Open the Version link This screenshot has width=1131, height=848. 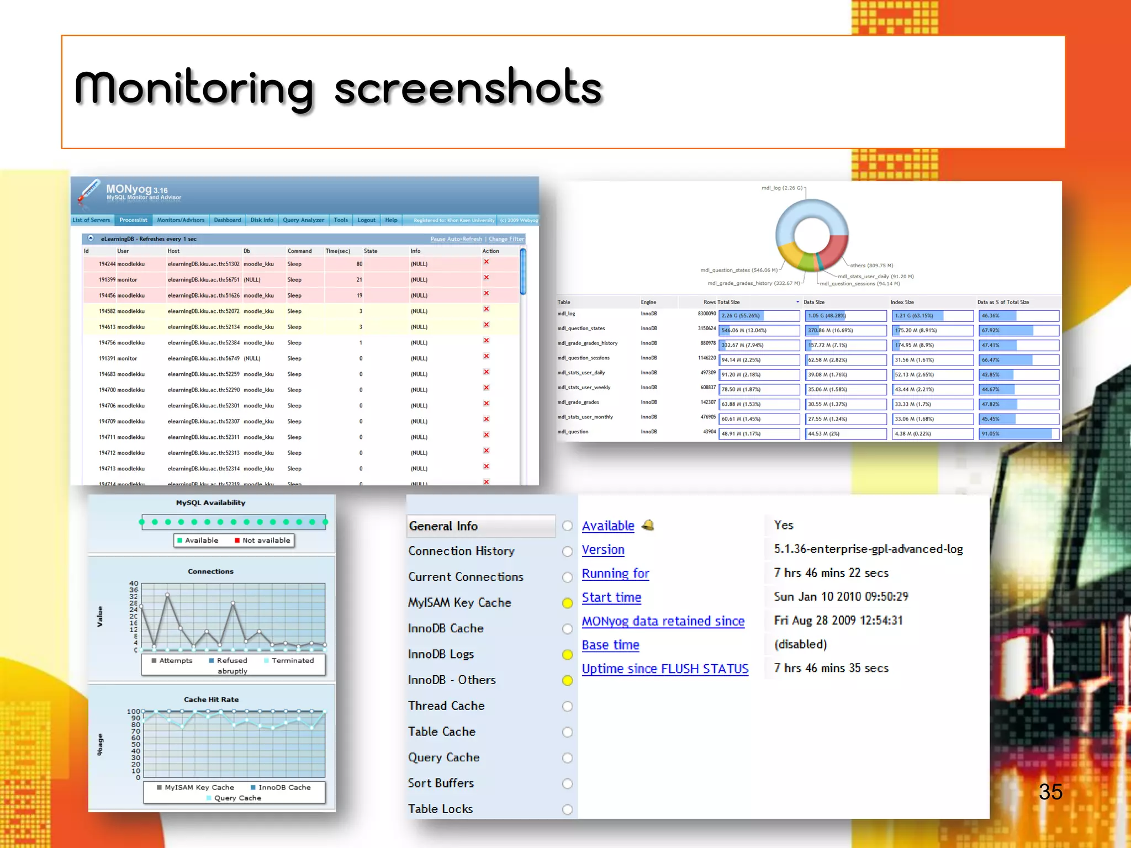pyautogui.click(x=603, y=550)
